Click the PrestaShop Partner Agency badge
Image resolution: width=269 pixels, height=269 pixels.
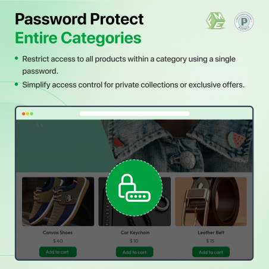(244, 21)
